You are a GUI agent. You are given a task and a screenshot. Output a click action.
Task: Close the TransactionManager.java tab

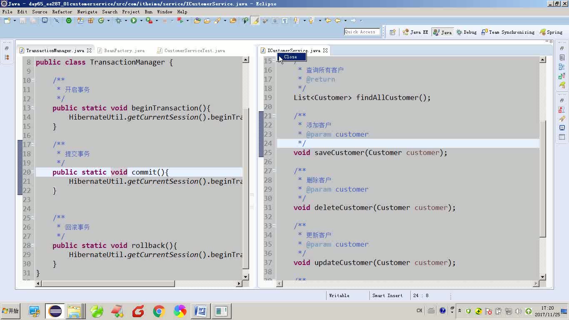coord(89,50)
